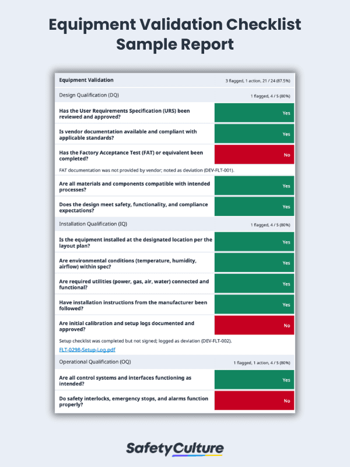Click the red No for Factory Acceptance Test
This screenshot has height=467, width=350.
point(254,155)
